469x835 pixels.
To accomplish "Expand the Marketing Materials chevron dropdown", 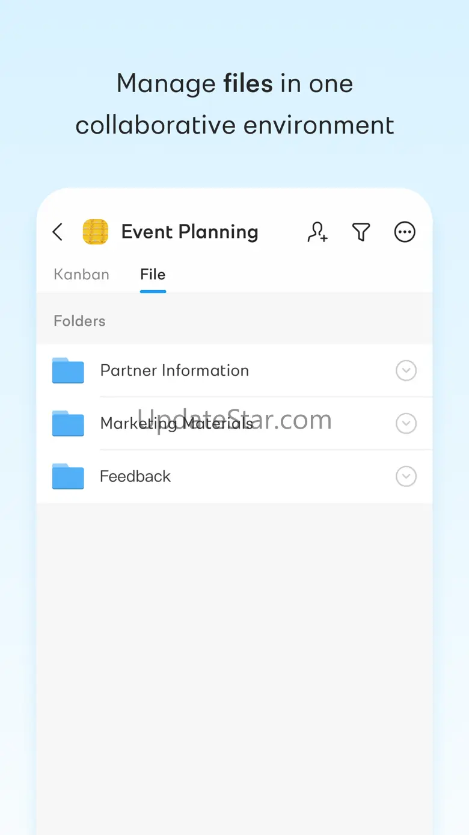I will pos(406,423).
